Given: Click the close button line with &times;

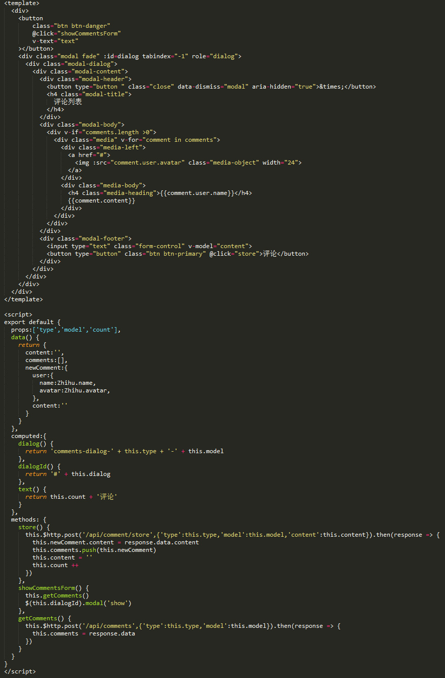Looking at the screenshot, I should tap(211, 87).
